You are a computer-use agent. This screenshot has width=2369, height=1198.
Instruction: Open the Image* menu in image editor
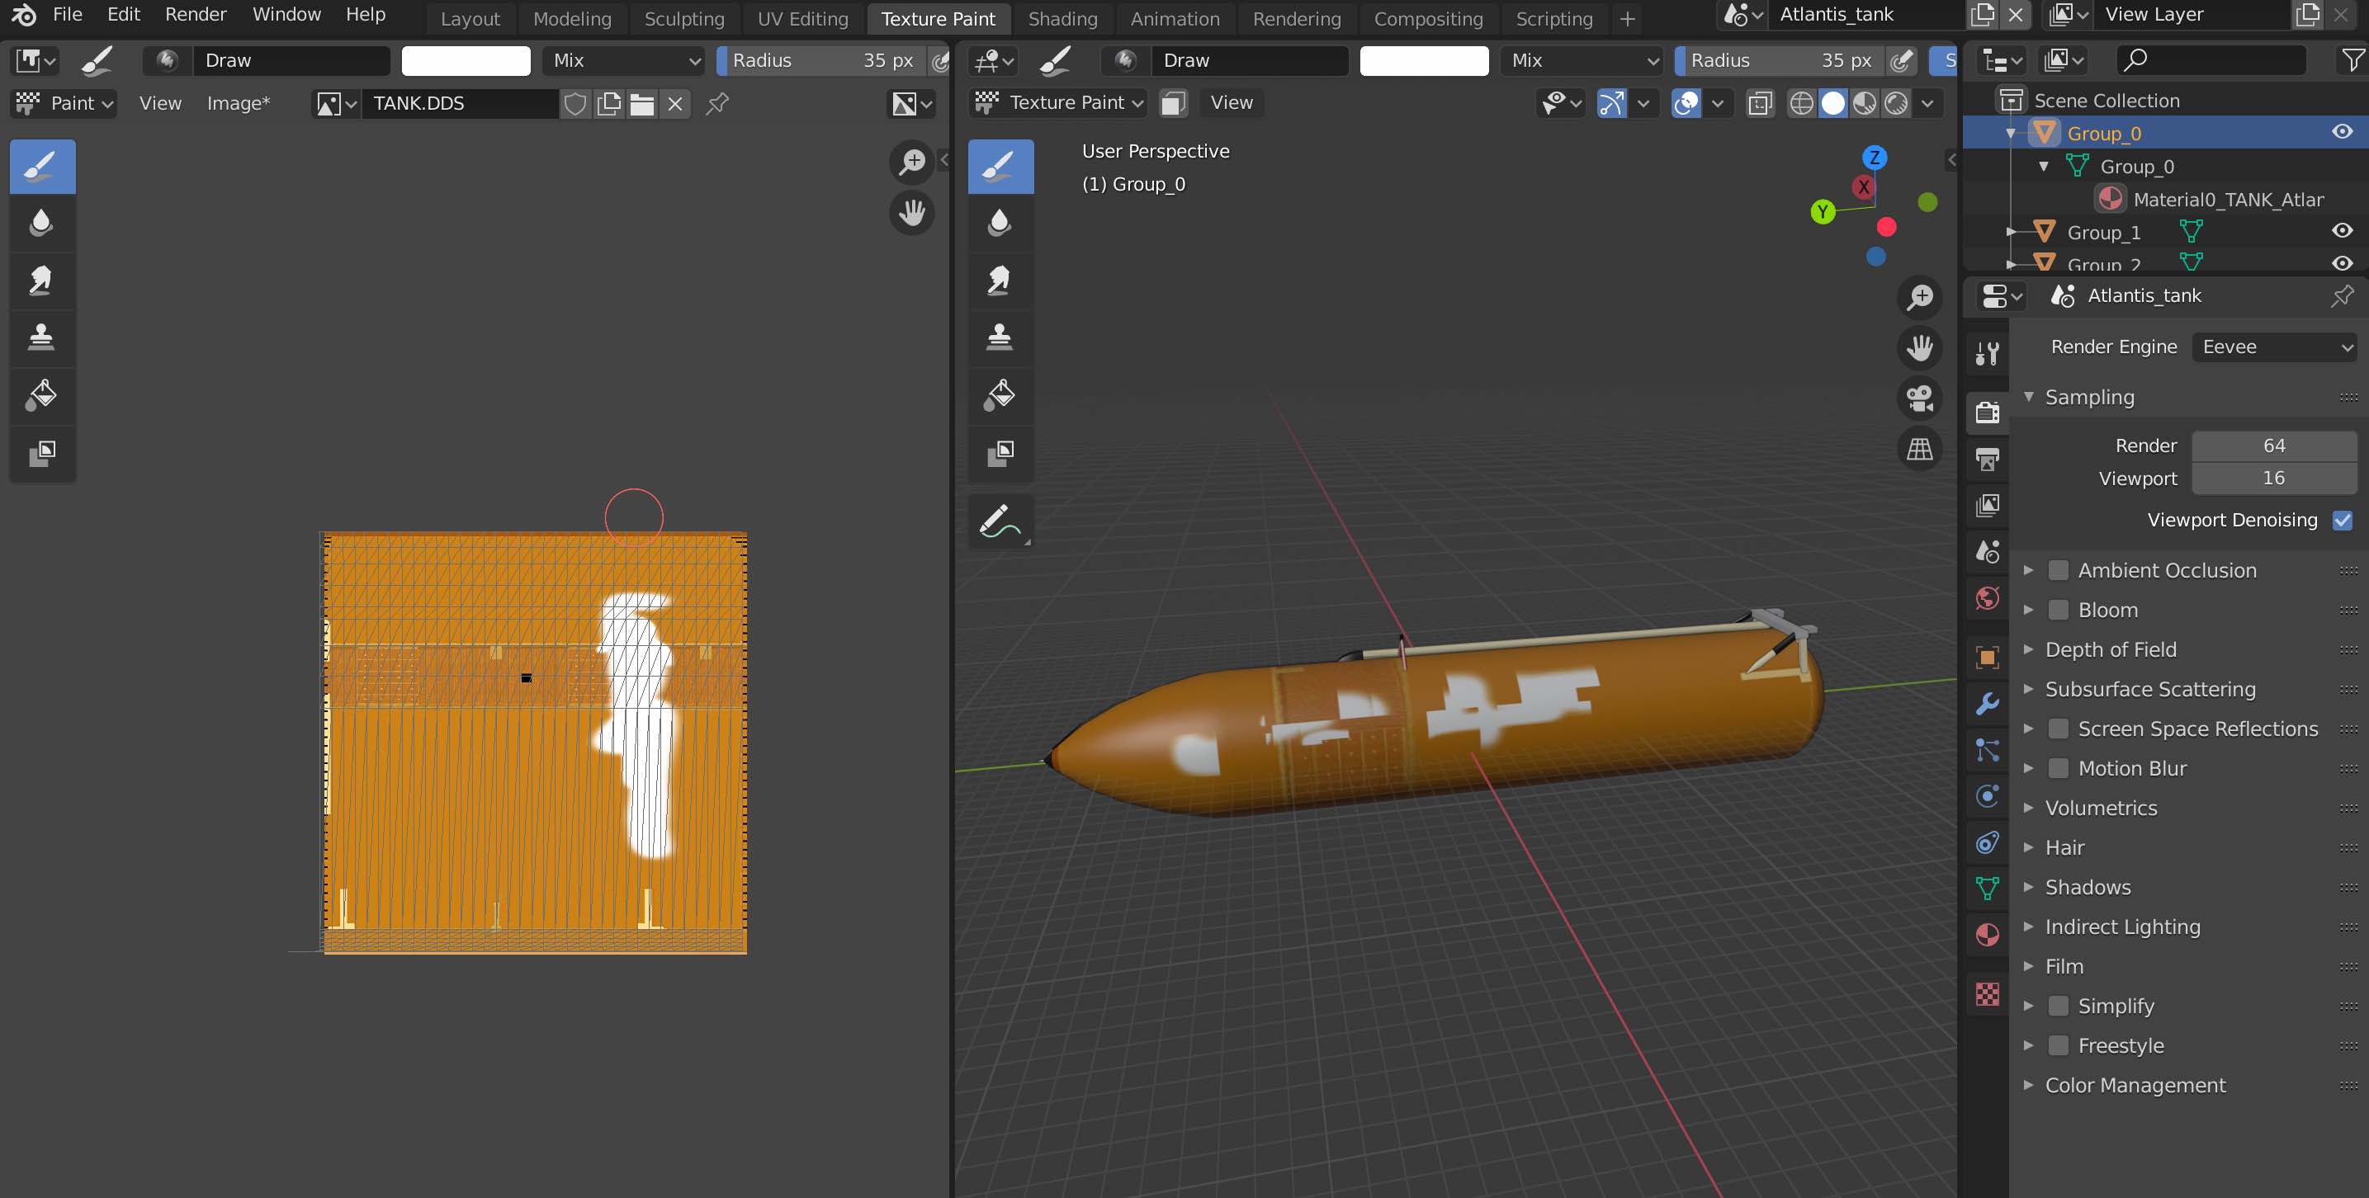click(239, 104)
